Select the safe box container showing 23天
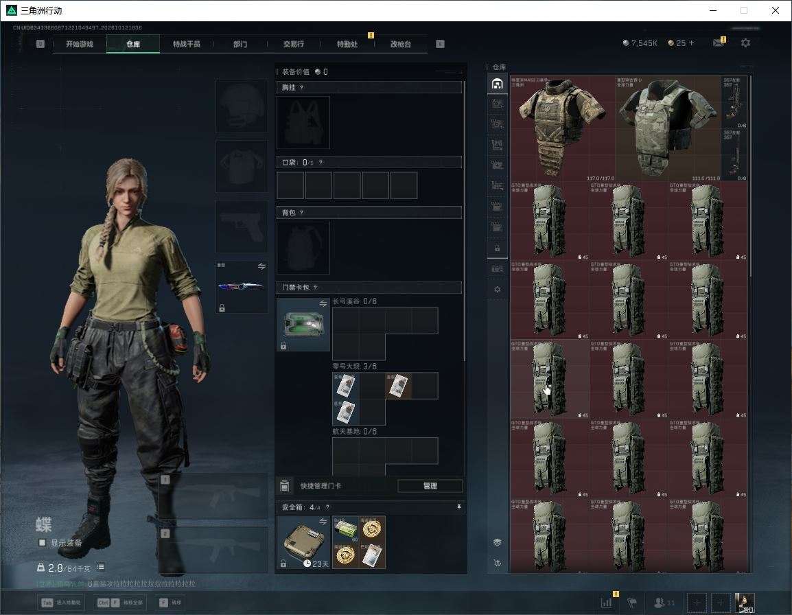 [303, 542]
